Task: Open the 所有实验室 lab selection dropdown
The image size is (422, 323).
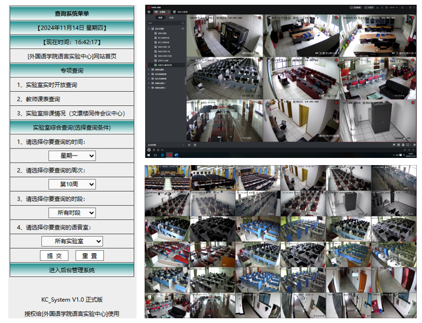Action: tap(73, 241)
